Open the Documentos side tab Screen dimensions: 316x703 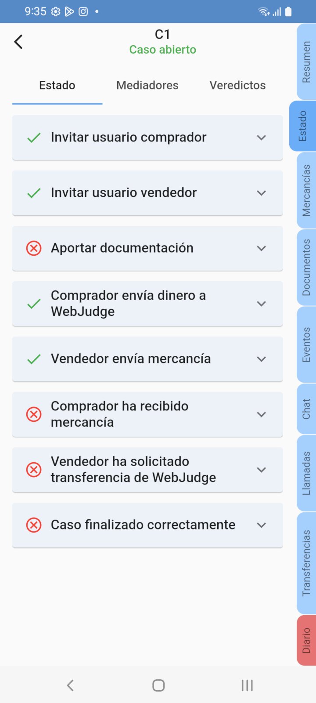coord(306,267)
